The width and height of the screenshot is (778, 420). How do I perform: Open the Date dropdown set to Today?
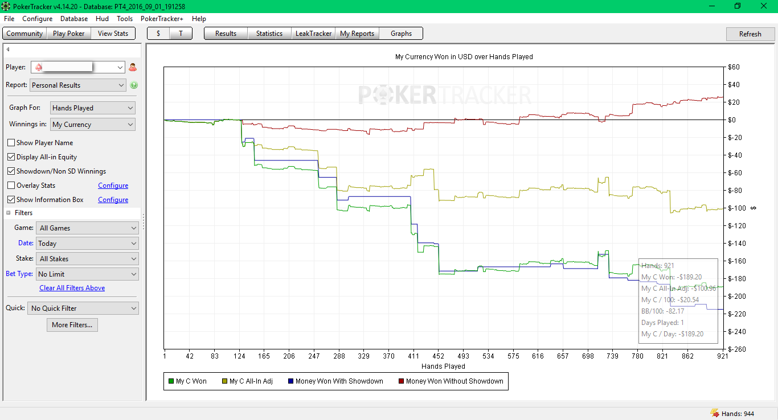pos(88,244)
